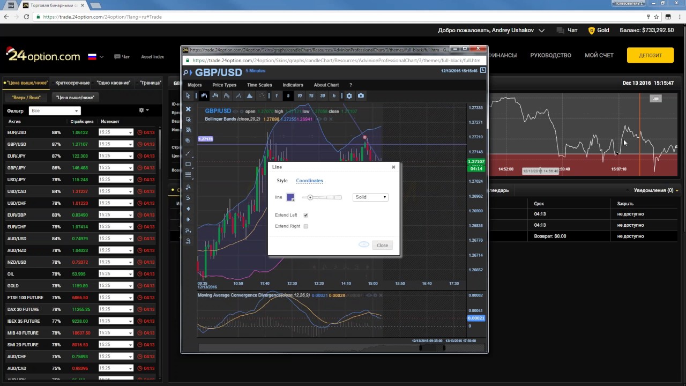Switch chart to OHLC bar type
This screenshot has width=686, height=386.
click(215, 96)
